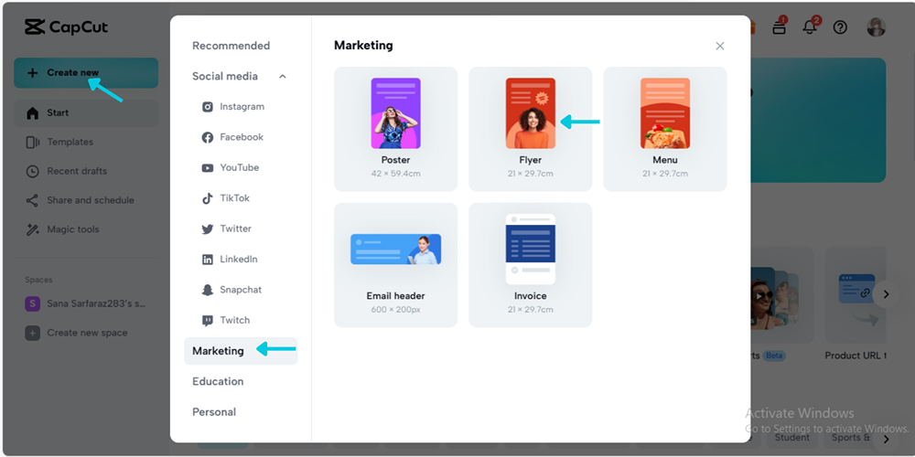Click the Instagram icon

tap(208, 107)
